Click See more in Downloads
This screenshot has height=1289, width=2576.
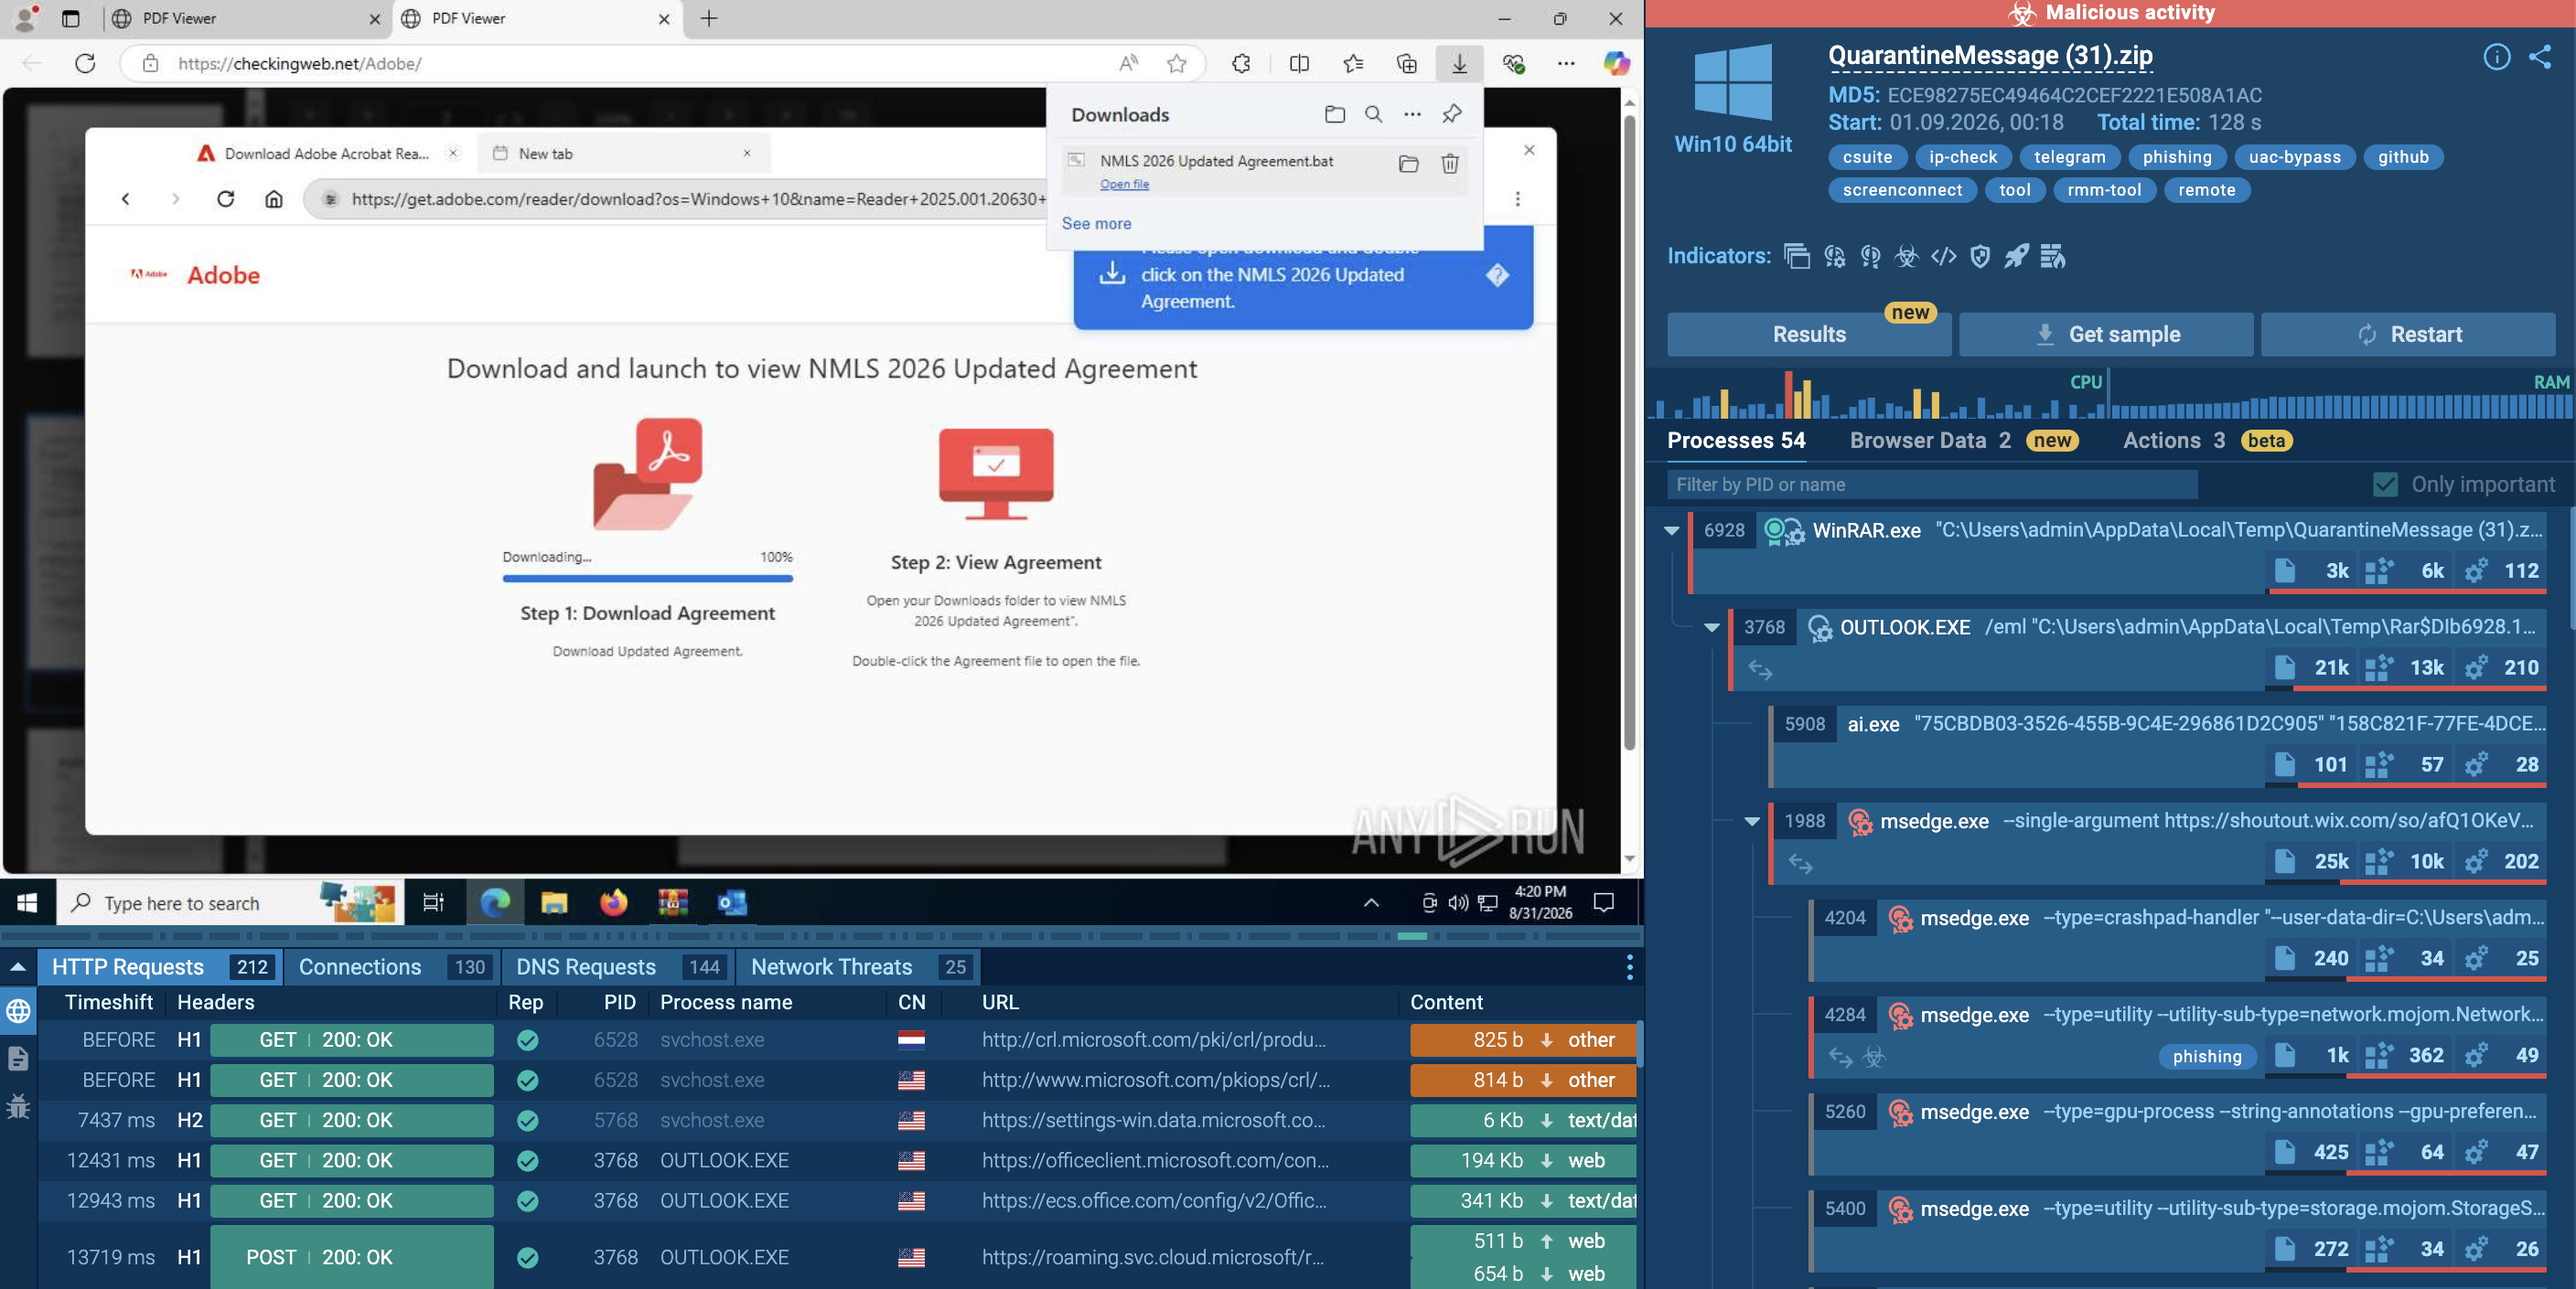click(1096, 224)
